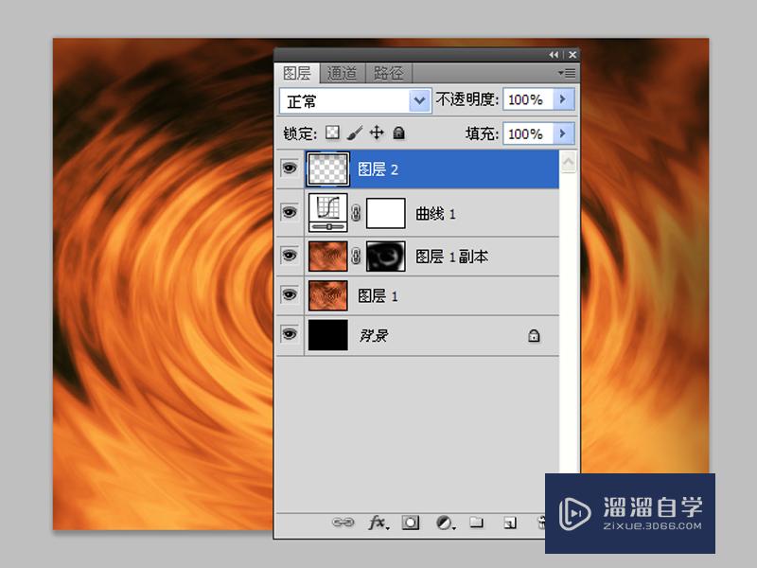Select the 图层 1 副本 image thumbnail
The width and height of the screenshot is (757, 568).
tap(327, 256)
